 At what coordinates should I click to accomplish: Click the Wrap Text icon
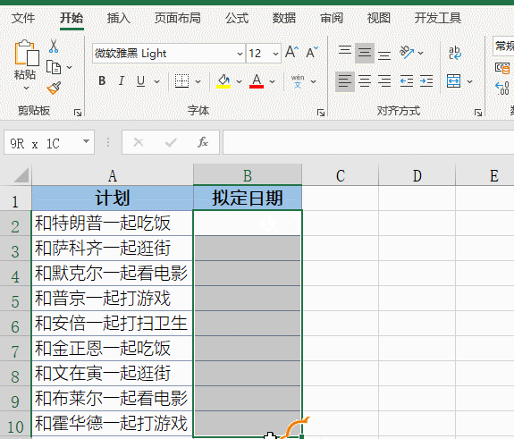click(455, 53)
